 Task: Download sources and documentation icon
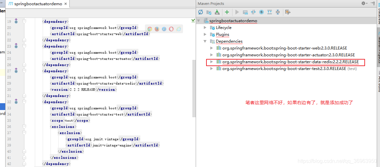click(217, 12)
